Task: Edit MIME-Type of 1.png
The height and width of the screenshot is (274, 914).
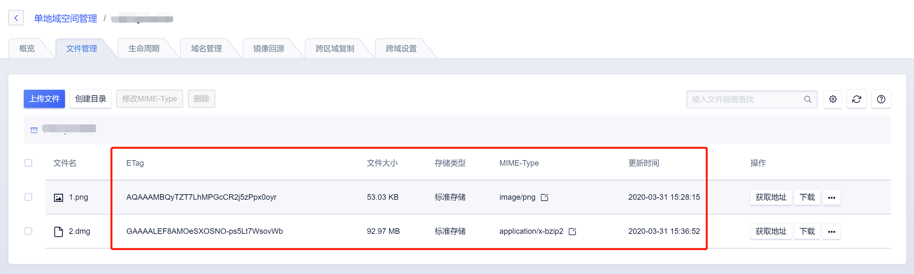Action: (545, 197)
